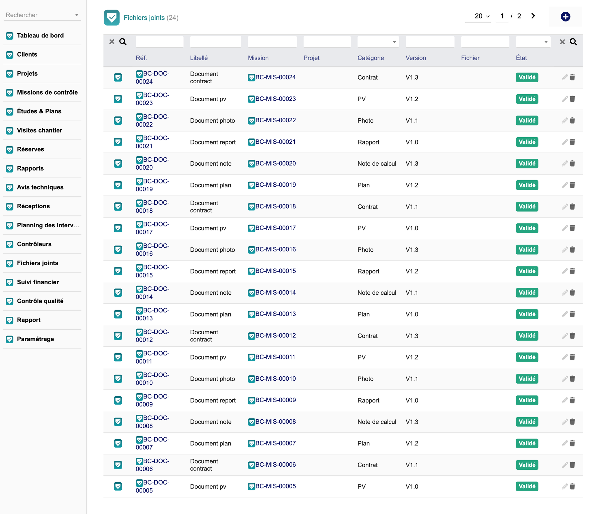Clear filters with the right X icon
The height and width of the screenshot is (514, 598).
click(562, 42)
